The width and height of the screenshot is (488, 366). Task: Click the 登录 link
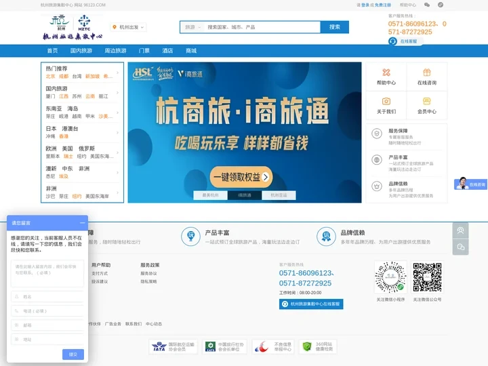pyautogui.click(x=365, y=5)
